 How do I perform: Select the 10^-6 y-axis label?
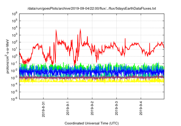pyautogui.click(x=14, y=99)
